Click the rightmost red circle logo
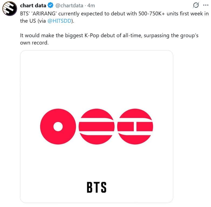Image resolution: width=211 pixels, height=207 pixels. point(135,126)
